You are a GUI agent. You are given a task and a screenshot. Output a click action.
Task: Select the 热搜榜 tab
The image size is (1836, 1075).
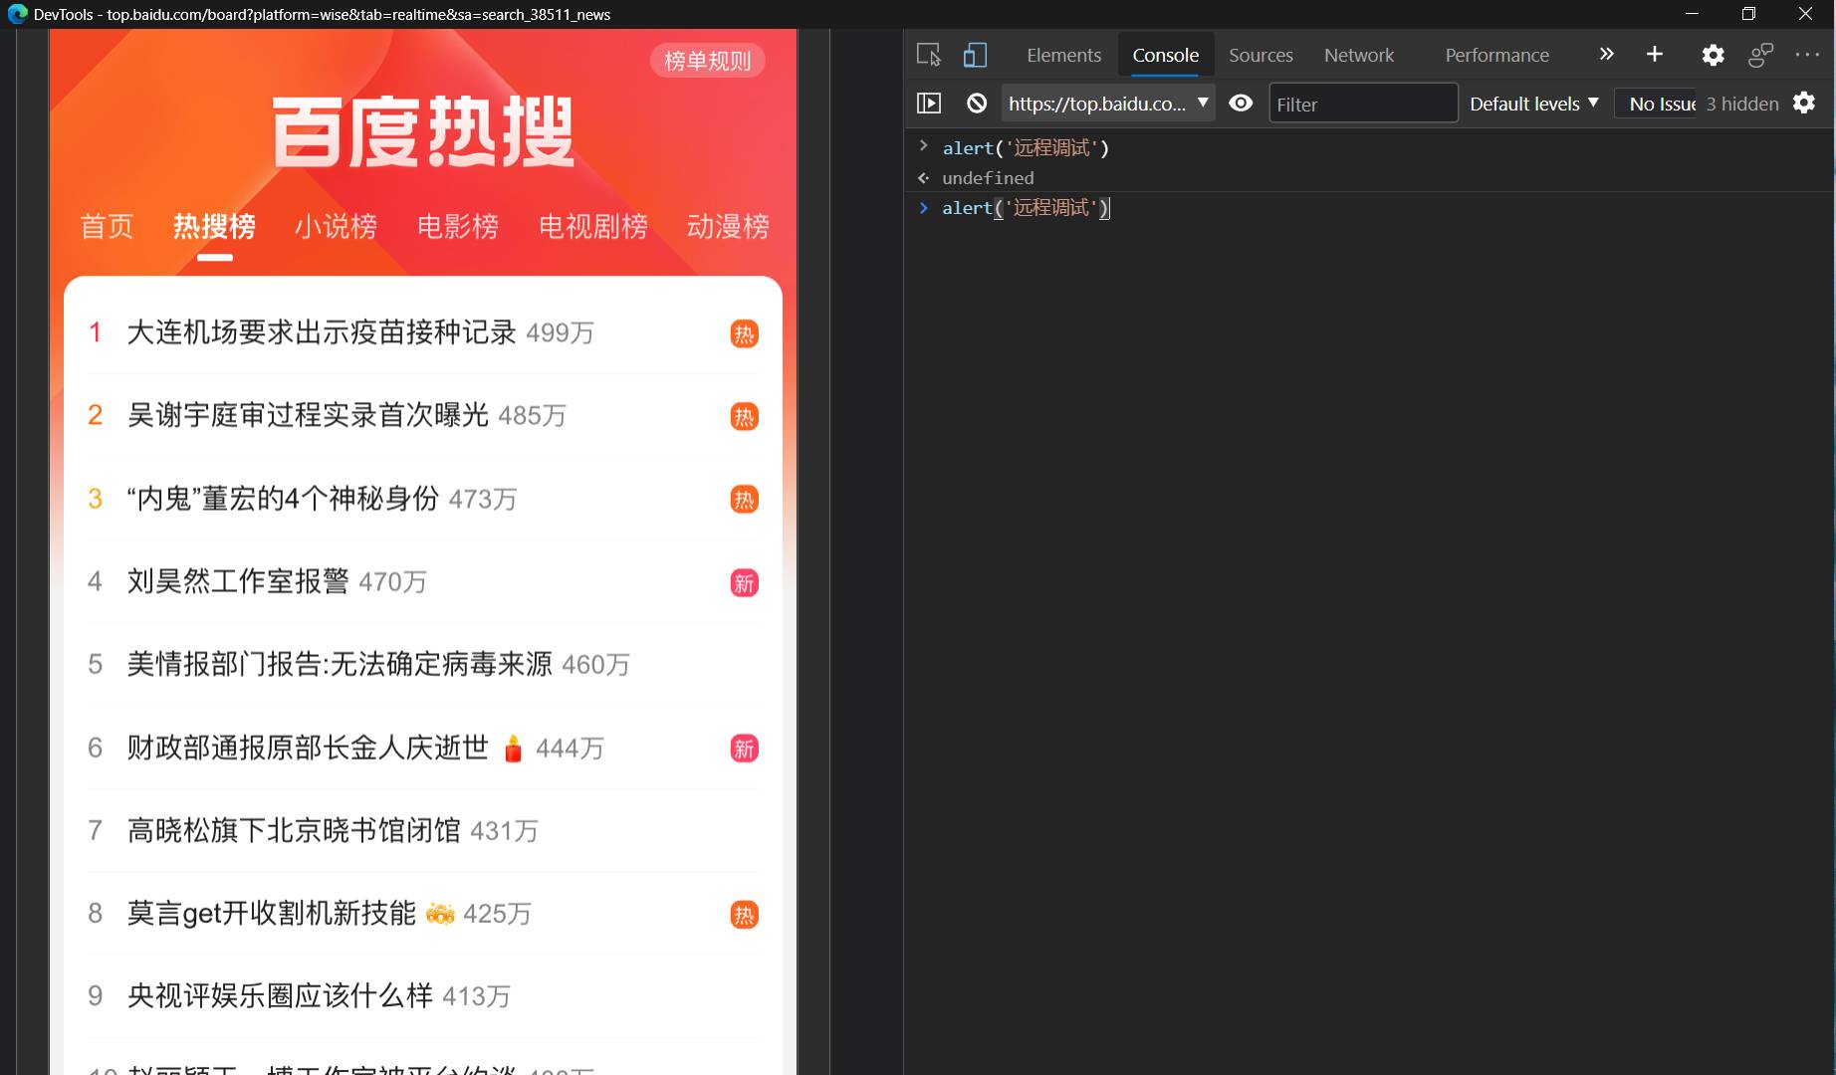[x=214, y=226]
